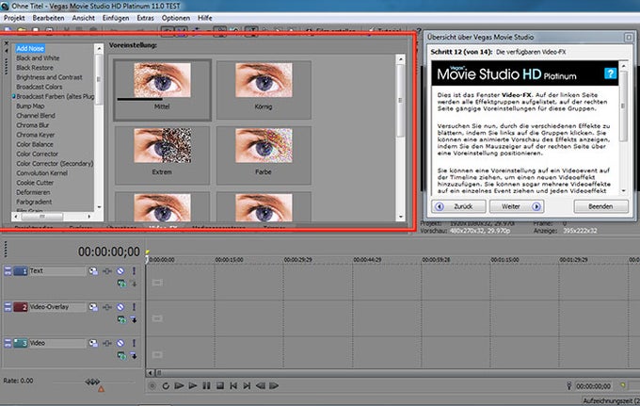Jump to the project end
This screenshot has height=406, width=640.
pos(247,385)
